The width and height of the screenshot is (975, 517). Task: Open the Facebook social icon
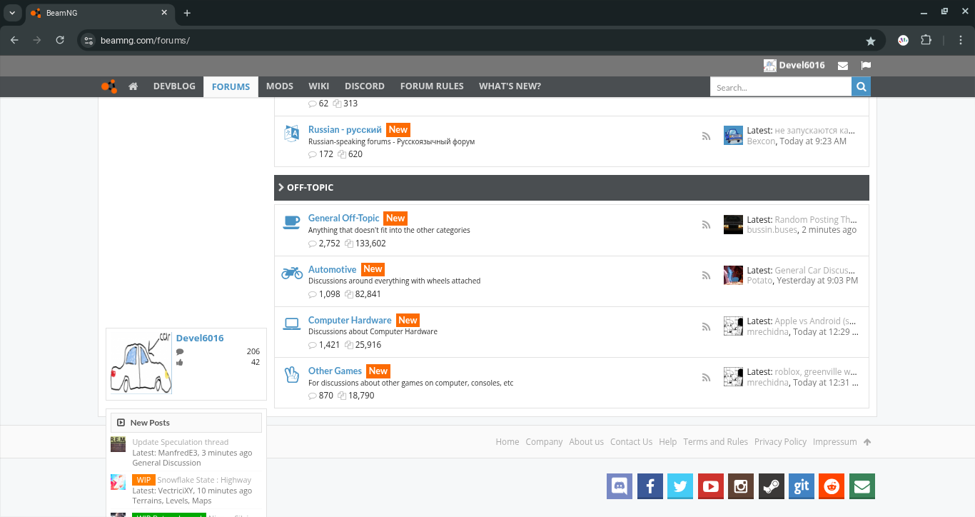pyautogui.click(x=650, y=486)
